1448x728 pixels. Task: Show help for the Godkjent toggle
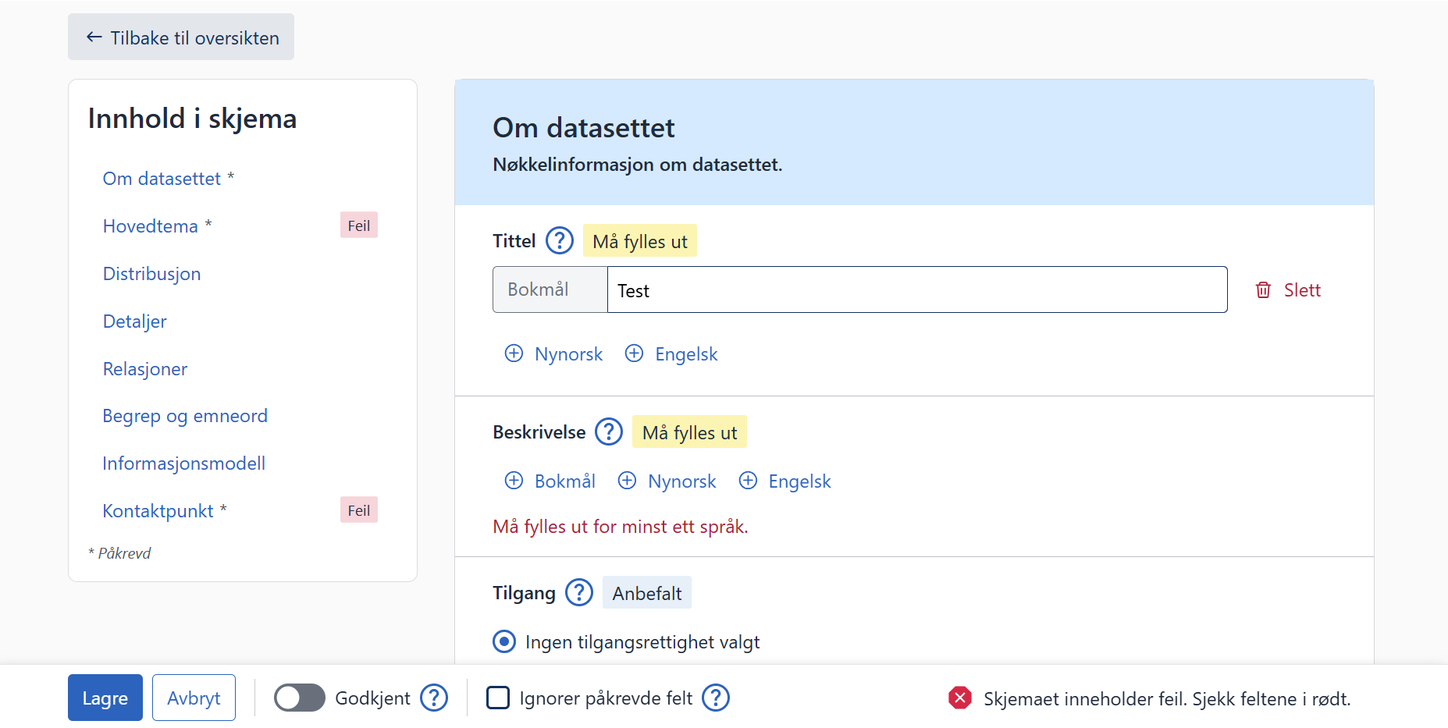click(x=433, y=698)
